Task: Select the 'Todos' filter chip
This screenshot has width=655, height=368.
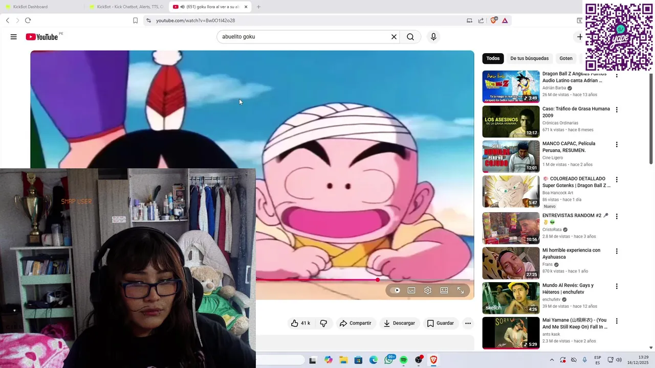Action: click(x=493, y=58)
